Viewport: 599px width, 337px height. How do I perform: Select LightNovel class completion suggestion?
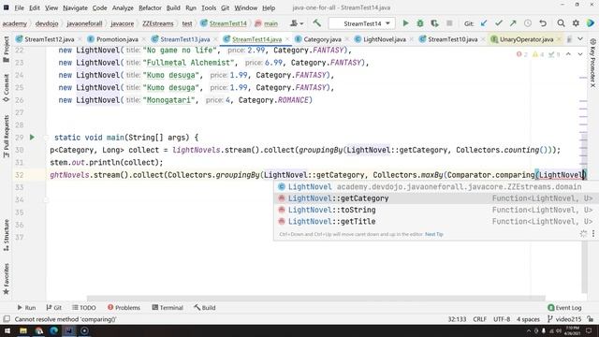coord(435,187)
